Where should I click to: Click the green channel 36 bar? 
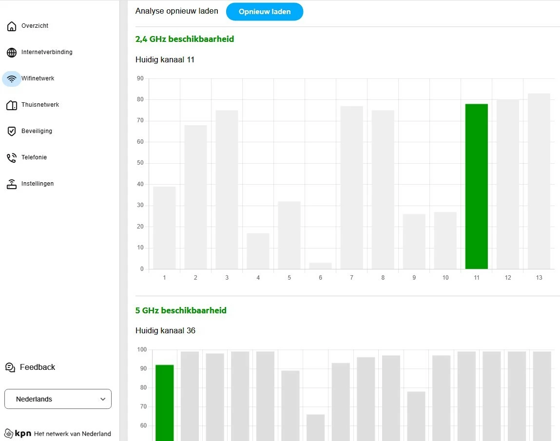coord(165,403)
